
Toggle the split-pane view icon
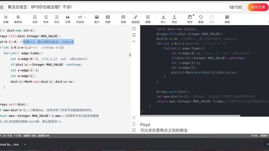(134, 35)
